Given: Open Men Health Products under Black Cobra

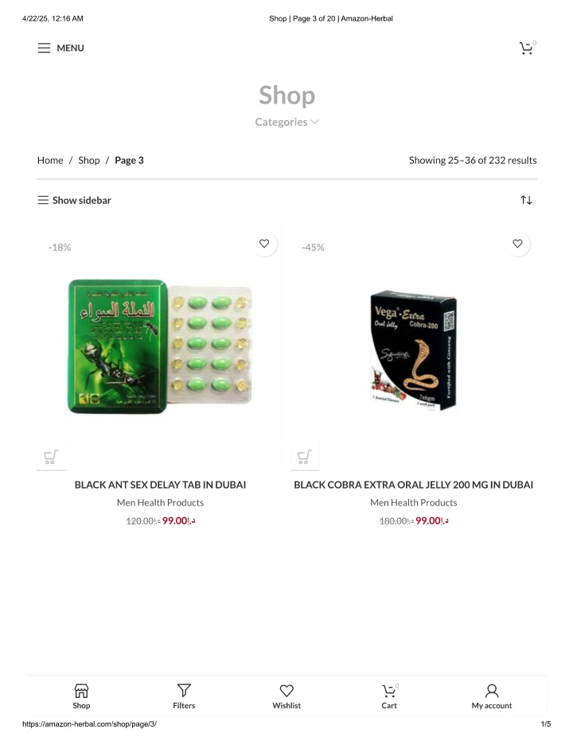Looking at the screenshot, I should pyautogui.click(x=413, y=502).
